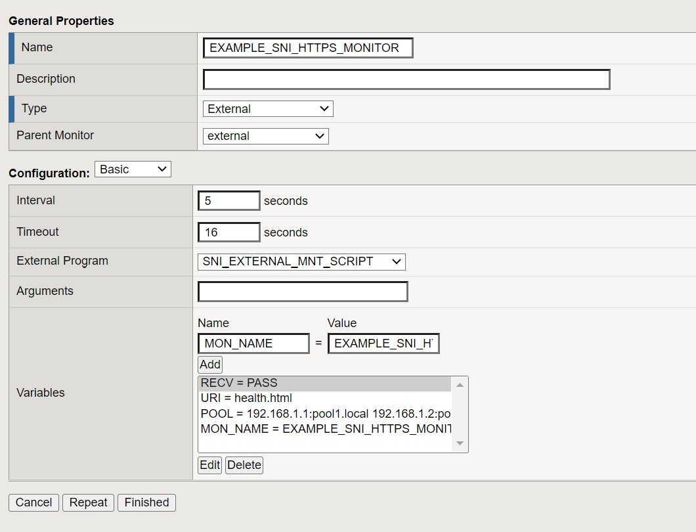Viewport: 696px width, 532px height.
Task: Open the Type dropdown showing External
Action: point(267,108)
